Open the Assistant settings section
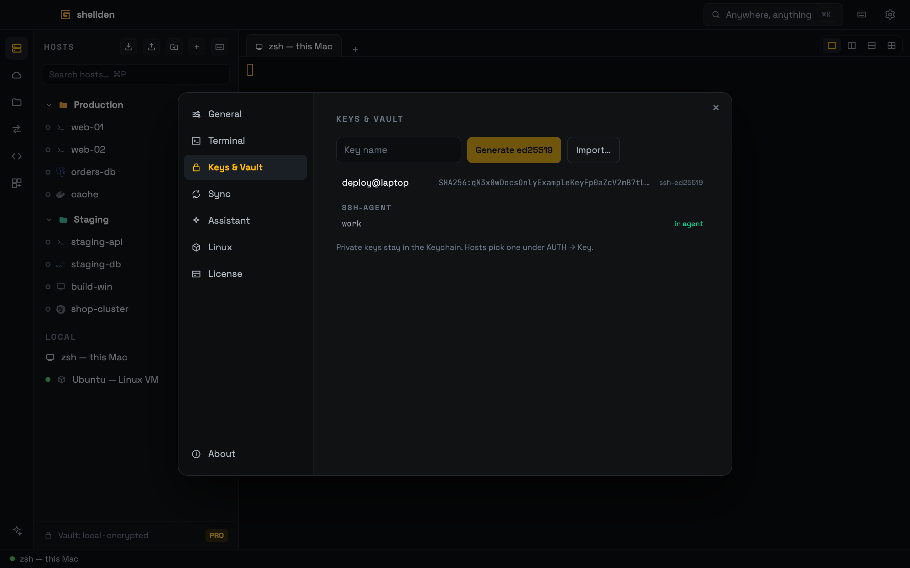Image resolution: width=910 pixels, height=568 pixels. coord(246,220)
